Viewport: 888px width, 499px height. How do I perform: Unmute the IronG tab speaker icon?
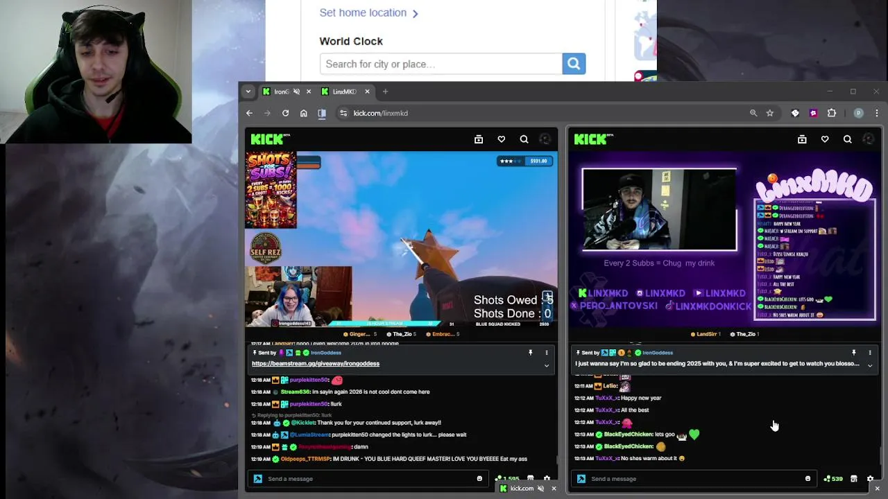click(x=296, y=91)
